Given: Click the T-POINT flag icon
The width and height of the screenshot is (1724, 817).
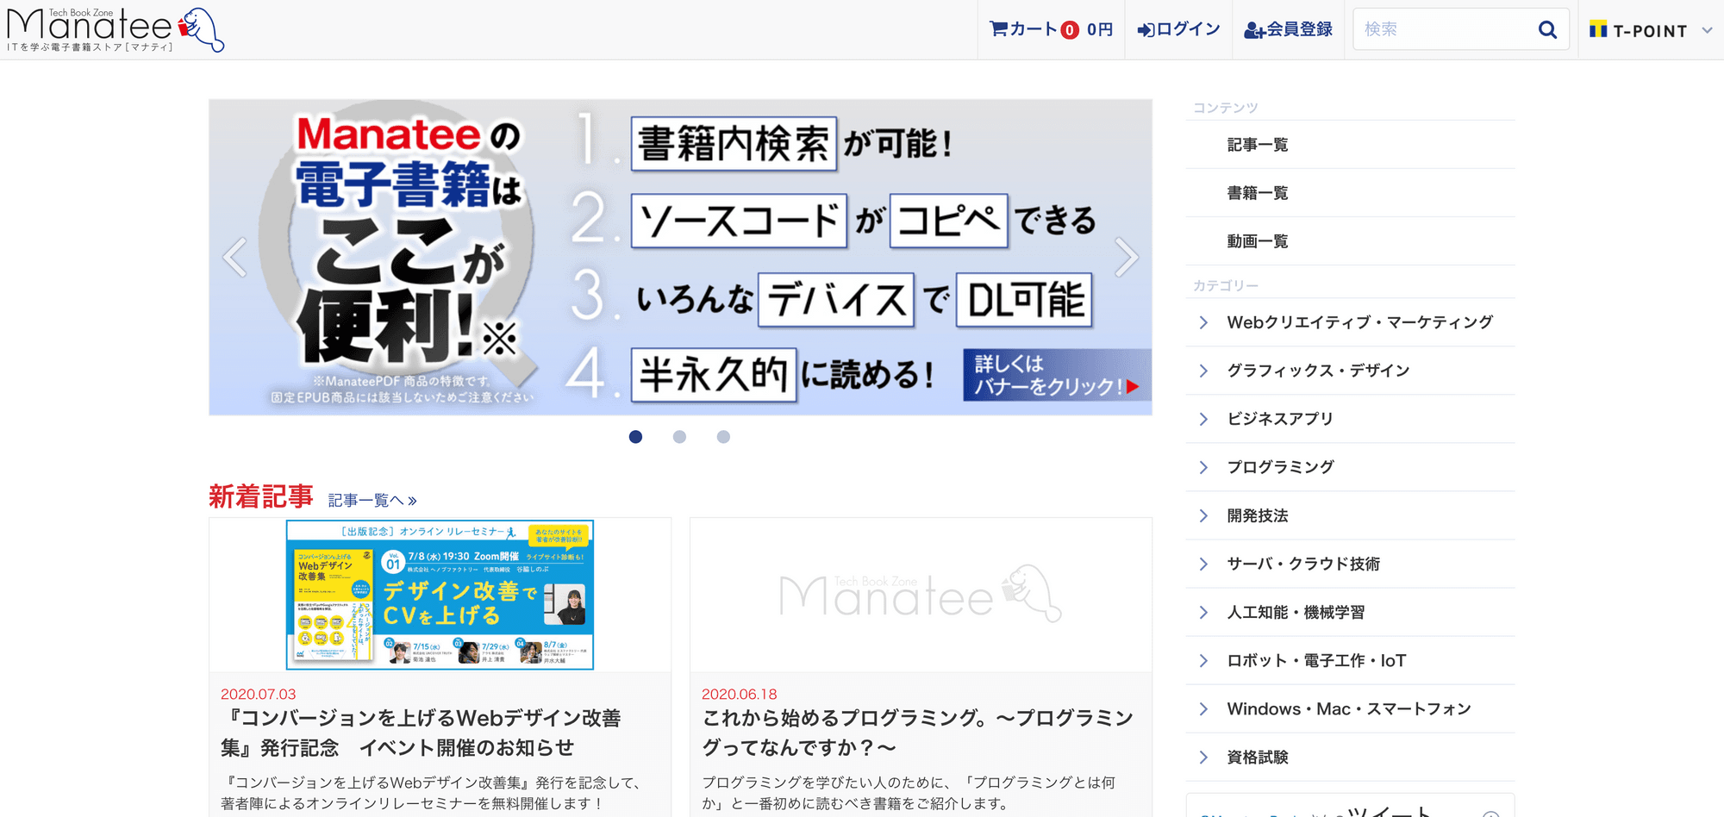Looking at the screenshot, I should point(1598,30).
